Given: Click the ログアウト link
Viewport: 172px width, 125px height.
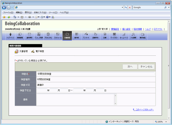Looking at the screenshot, I should point(158,29).
